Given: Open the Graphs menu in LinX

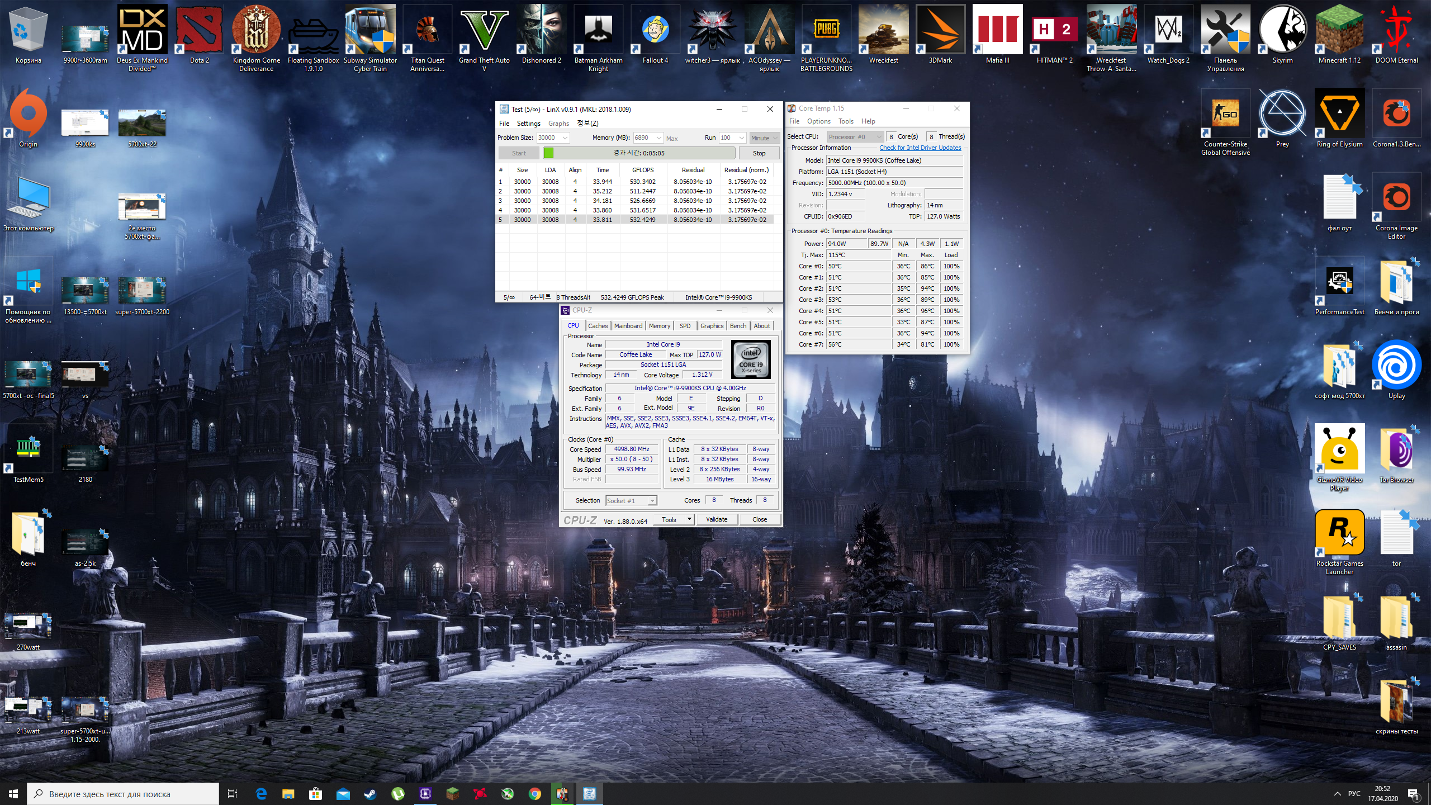Looking at the screenshot, I should pyautogui.click(x=558, y=124).
